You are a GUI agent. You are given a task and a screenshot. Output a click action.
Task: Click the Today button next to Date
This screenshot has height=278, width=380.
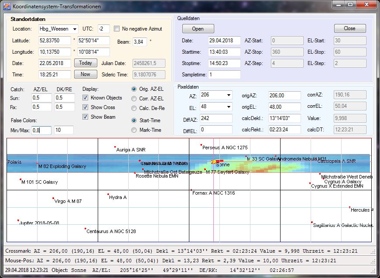point(86,63)
